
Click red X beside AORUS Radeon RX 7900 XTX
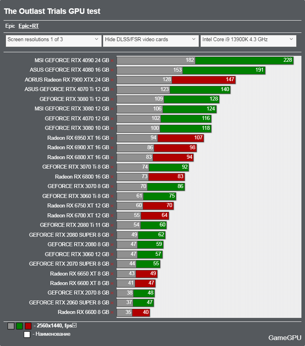112,80
